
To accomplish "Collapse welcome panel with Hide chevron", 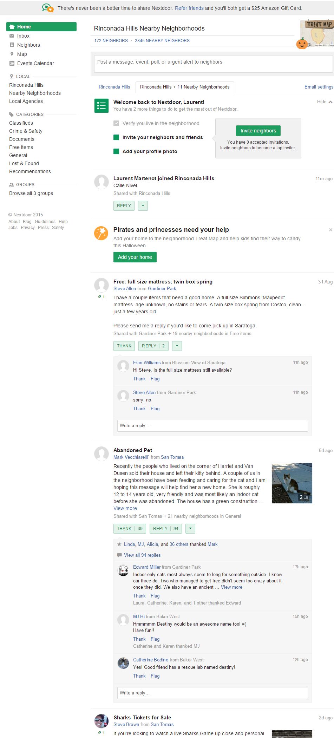I will (325, 102).
